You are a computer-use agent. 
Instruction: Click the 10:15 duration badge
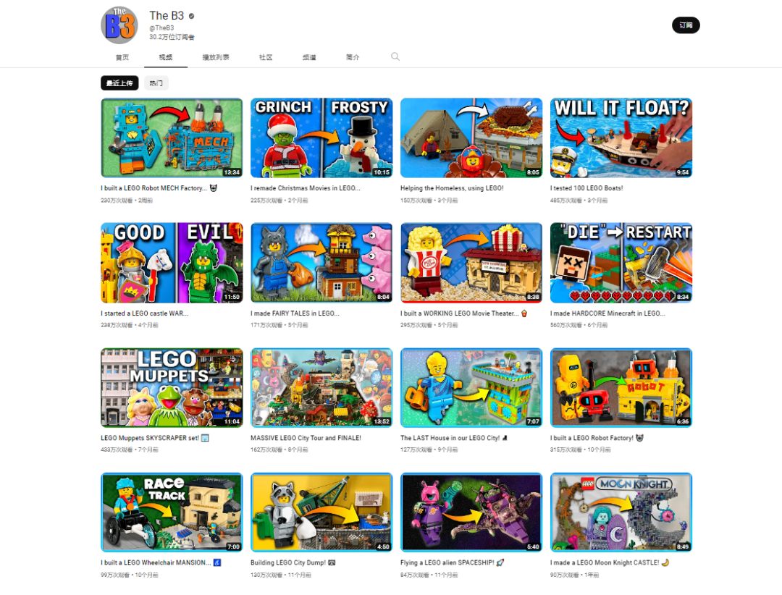pyautogui.click(x=382, y=172)
